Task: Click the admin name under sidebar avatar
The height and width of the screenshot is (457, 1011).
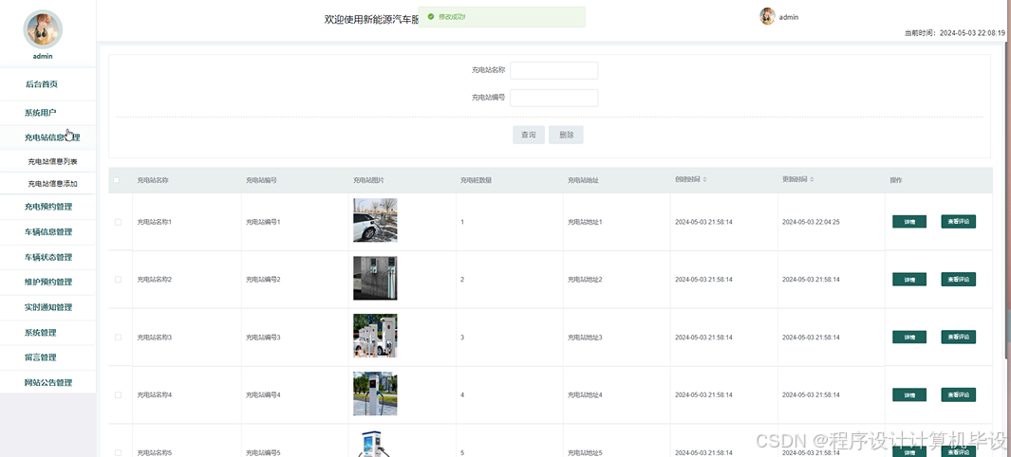Action: tap(43, 57)
